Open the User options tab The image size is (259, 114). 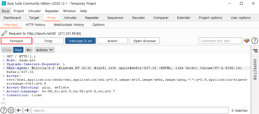(x=241, y=18)
